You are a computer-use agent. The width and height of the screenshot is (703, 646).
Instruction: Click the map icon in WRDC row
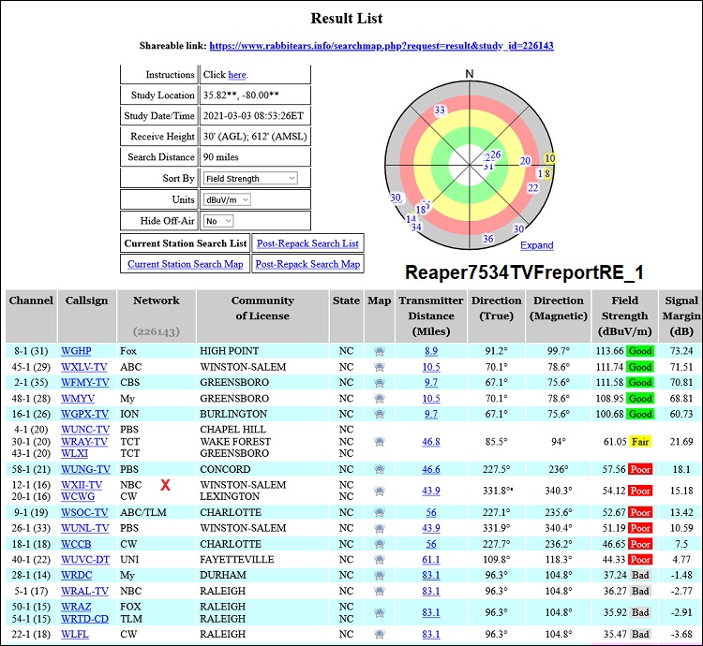pyautogui.click(x=379, y=575)
